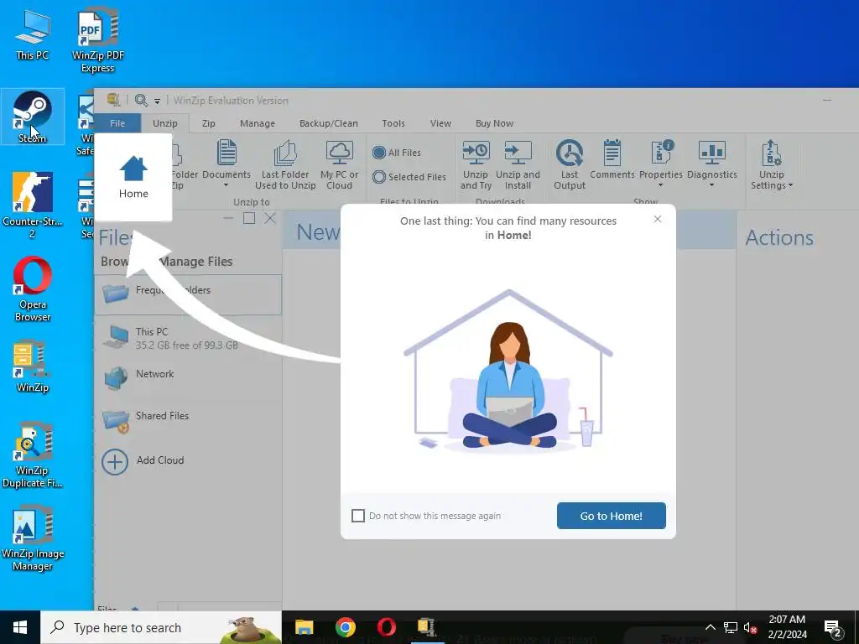Click the taskbar search box

point(161,627)
